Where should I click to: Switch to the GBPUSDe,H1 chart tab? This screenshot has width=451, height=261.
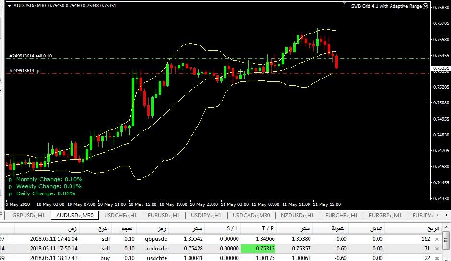click(28, 216)
